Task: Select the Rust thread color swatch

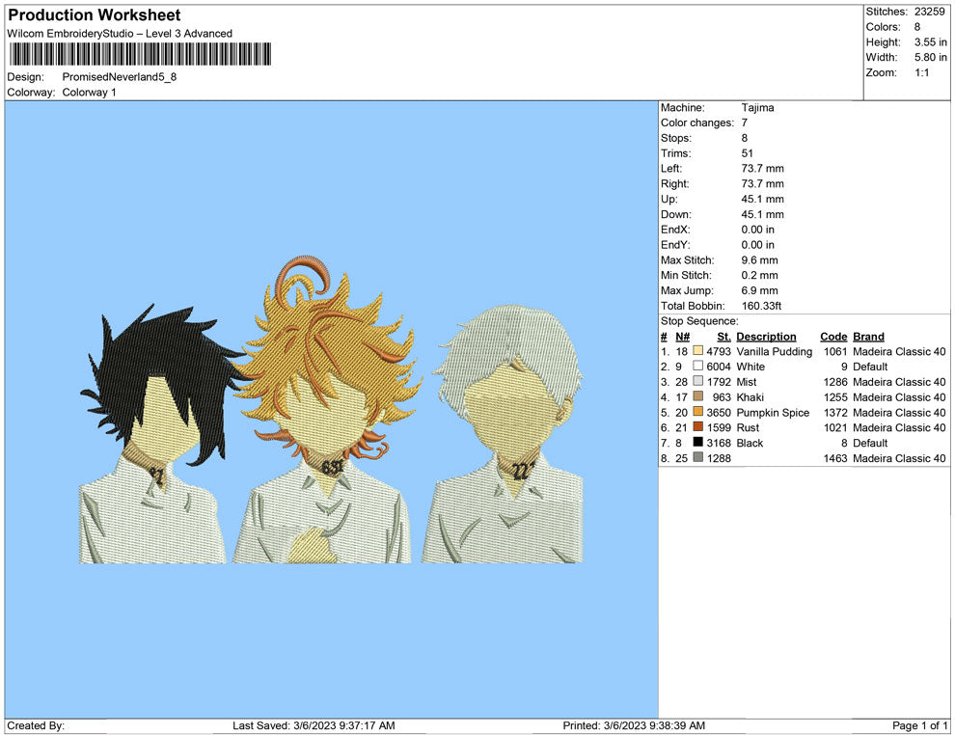Action: (697, 427)
